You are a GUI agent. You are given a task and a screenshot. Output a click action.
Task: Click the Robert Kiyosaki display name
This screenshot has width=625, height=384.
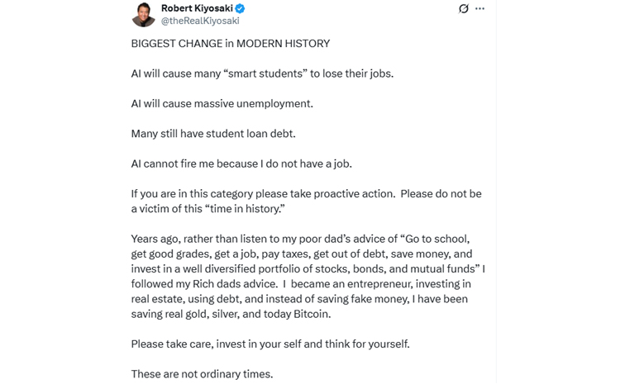[x=197, y=8]
